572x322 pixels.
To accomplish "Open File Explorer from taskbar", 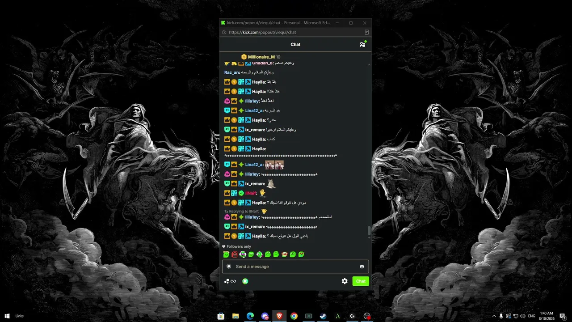I will pyautogui.click(x=236, y=316).
